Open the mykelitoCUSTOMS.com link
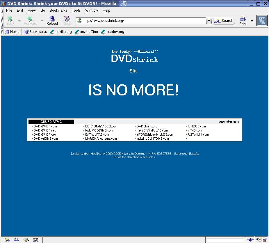 click(153, 139)
